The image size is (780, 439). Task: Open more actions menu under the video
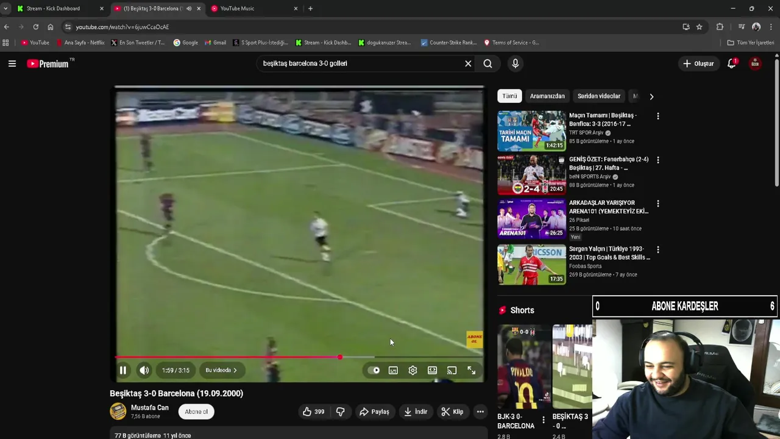(480, 412)
